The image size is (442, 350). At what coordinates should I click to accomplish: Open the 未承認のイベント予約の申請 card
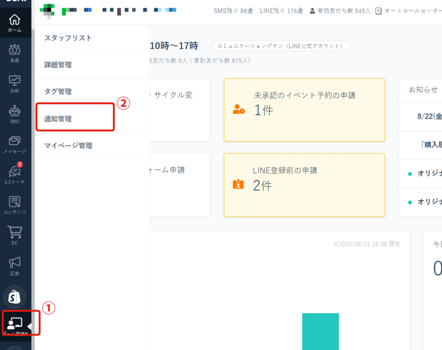click(304, 110)
